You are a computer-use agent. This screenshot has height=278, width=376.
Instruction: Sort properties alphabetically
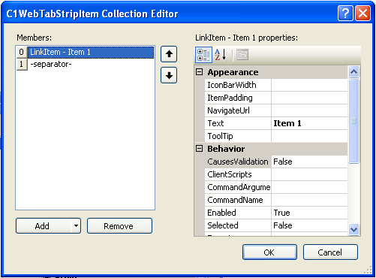(x=221, y=55)
